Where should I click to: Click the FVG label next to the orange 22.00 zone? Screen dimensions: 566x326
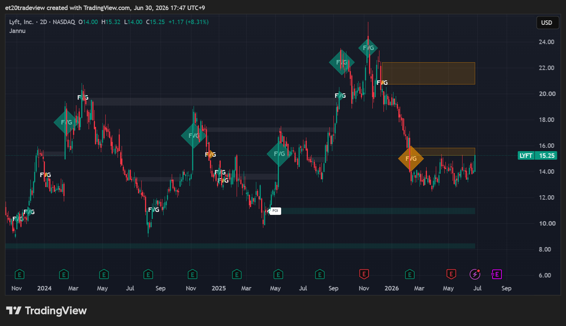[382, 83]
